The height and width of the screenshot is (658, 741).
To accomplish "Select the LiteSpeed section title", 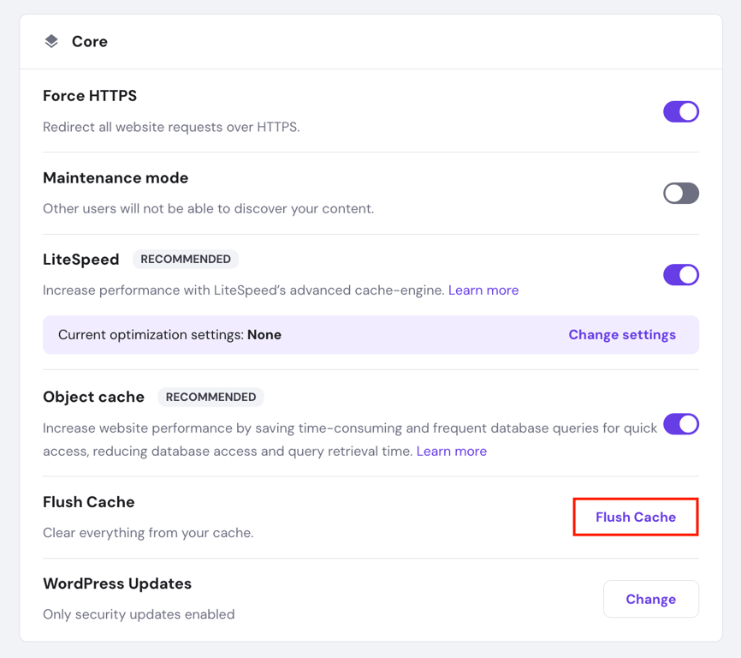I will pyautogui.click(x=80, y=259).
